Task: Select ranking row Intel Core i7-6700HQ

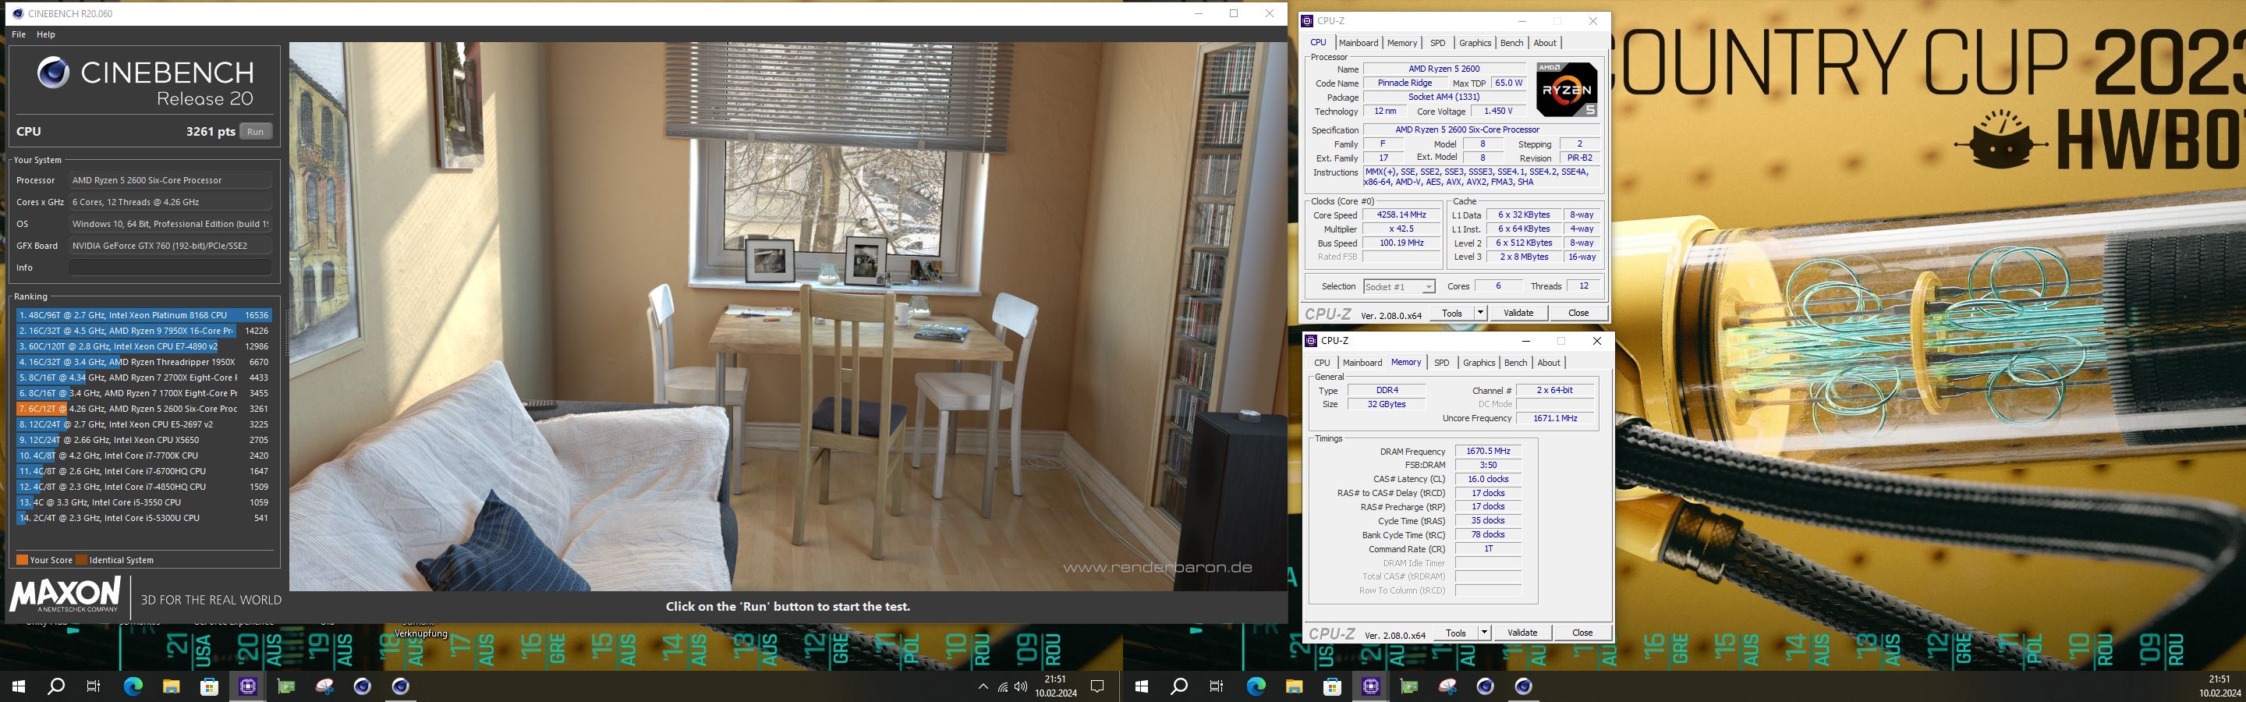Action: coord(143,471)
